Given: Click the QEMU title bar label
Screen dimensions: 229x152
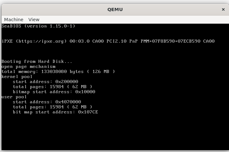Looking at the screenshot, I should (115, 9).
